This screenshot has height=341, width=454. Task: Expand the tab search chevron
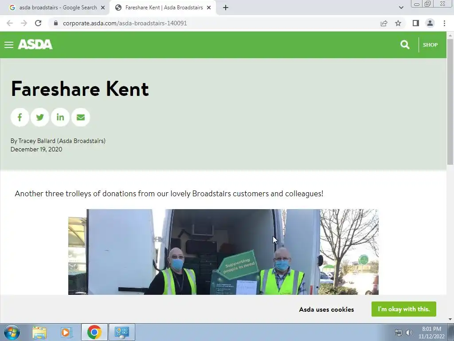(x=401, y=8)
